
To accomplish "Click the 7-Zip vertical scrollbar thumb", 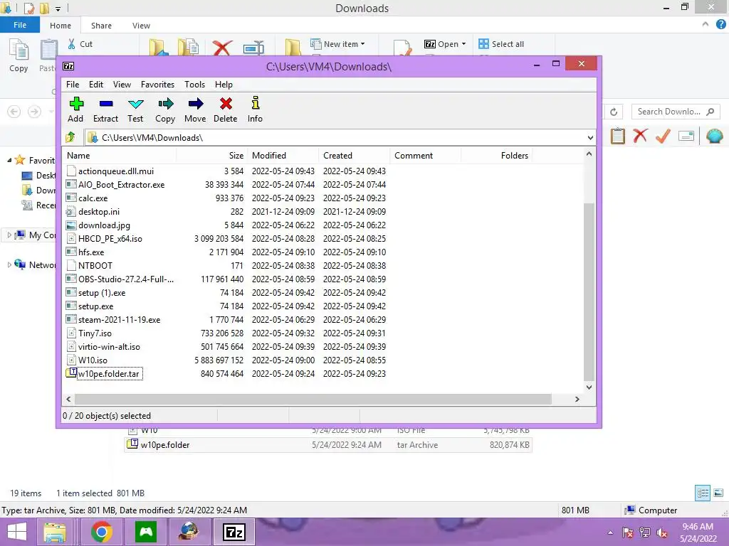I will pyautogui.click(x=589, y=291).
